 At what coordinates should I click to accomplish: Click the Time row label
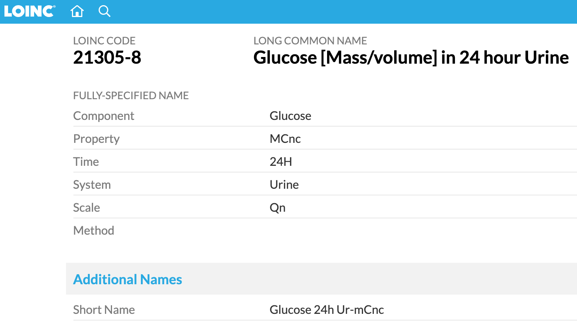coord(86,162)
